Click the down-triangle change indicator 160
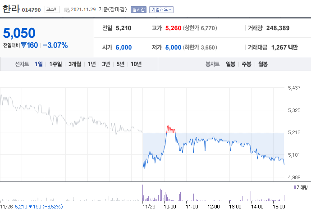311x217 pixels. pyautogui.click(x=29, y=45)
